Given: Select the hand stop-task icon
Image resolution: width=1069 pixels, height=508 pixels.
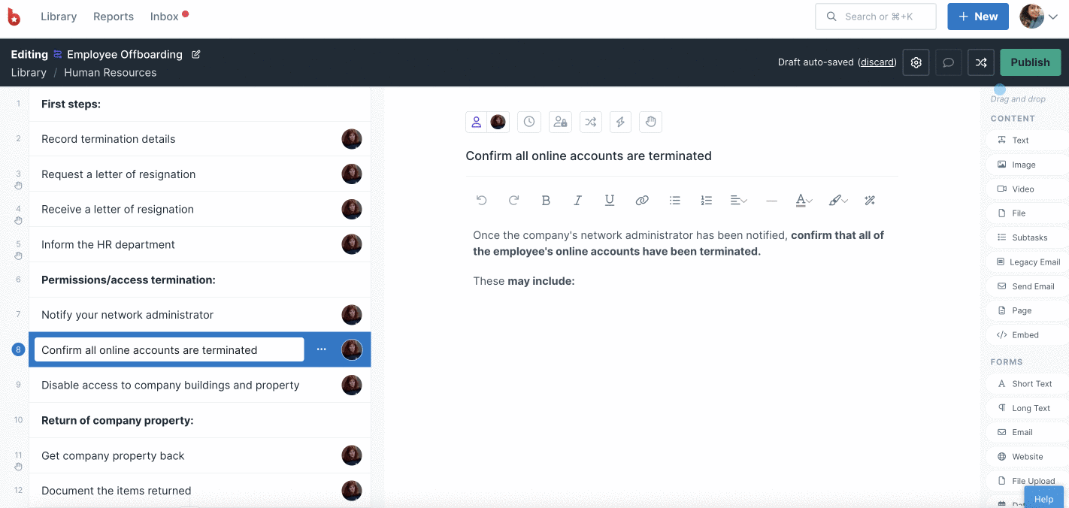Looking at the screenshot, I should (x=650, y=122).
